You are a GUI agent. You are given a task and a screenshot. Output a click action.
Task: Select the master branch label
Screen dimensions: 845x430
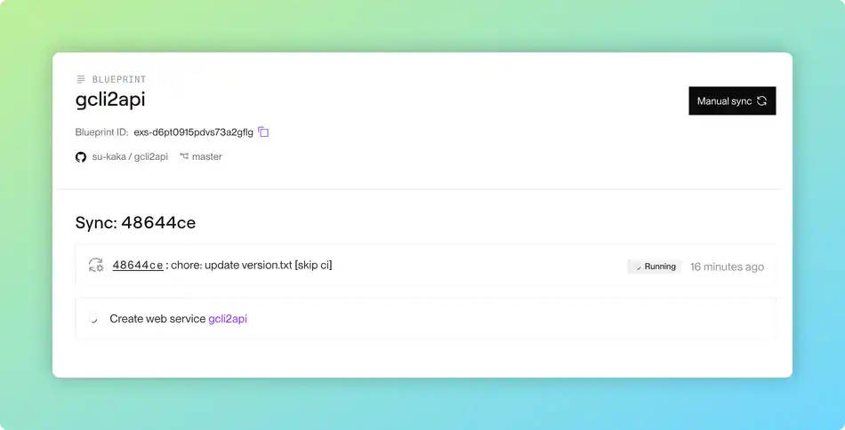click(207, 156)
